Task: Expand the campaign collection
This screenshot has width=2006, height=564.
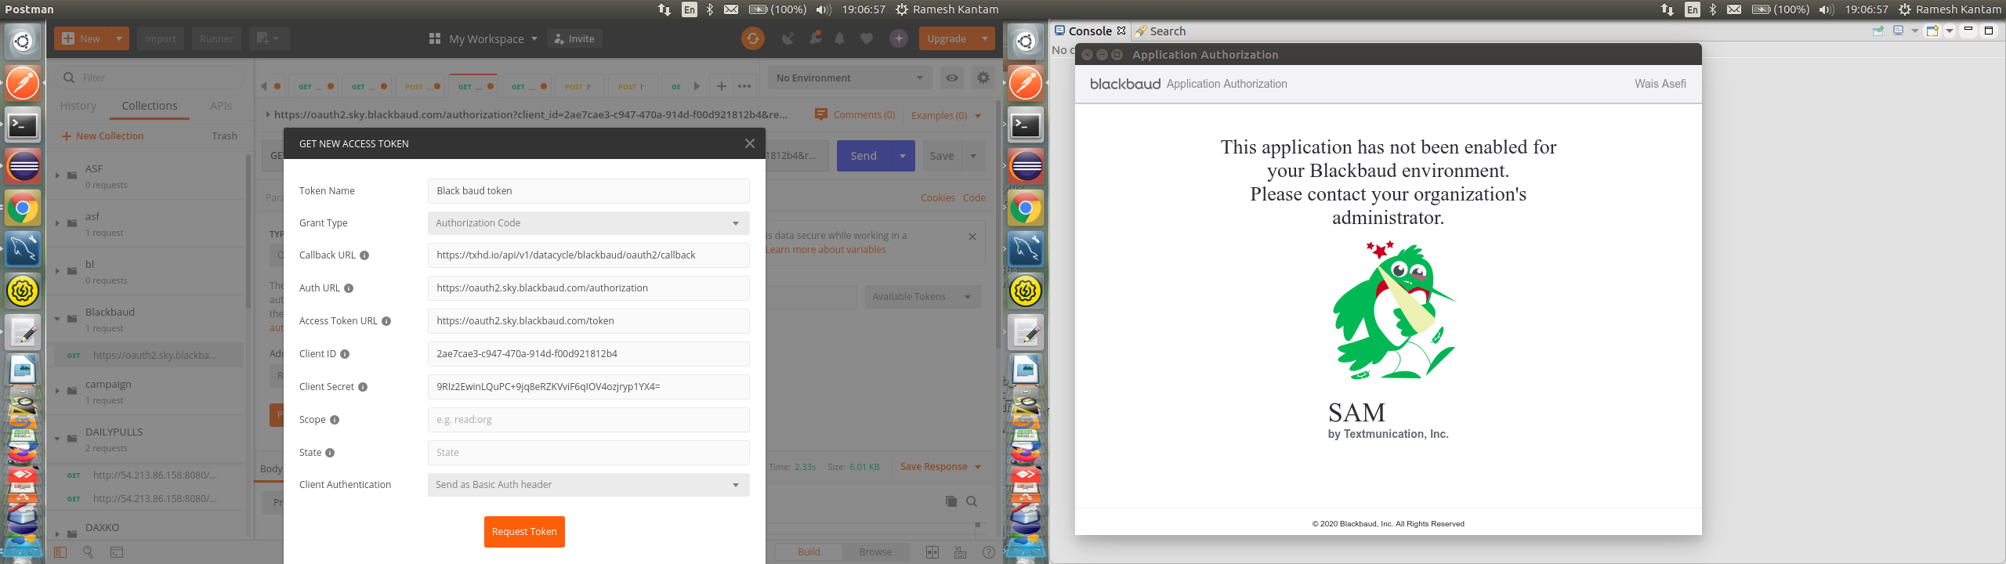Action: coord(57,390)
